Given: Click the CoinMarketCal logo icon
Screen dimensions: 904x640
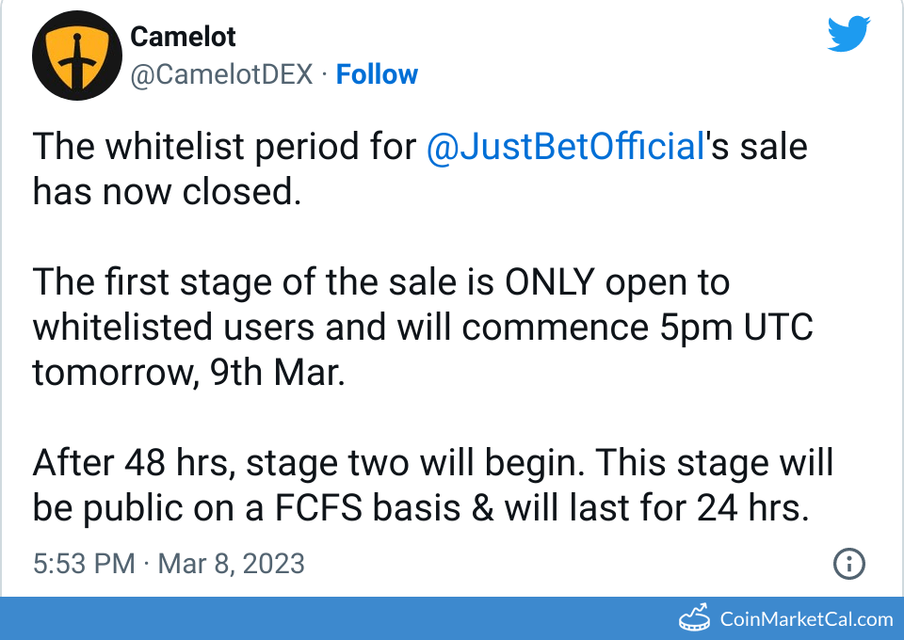Looking at the screenshot, I should click(696, 618).
